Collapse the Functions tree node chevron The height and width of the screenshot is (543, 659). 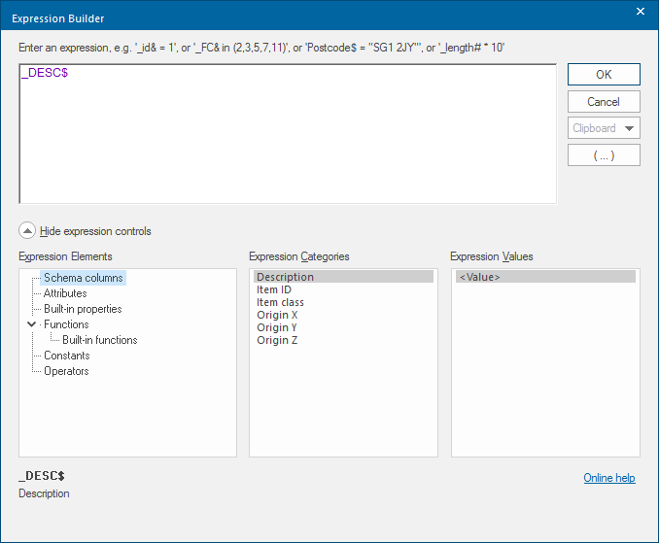pos(32,324)
